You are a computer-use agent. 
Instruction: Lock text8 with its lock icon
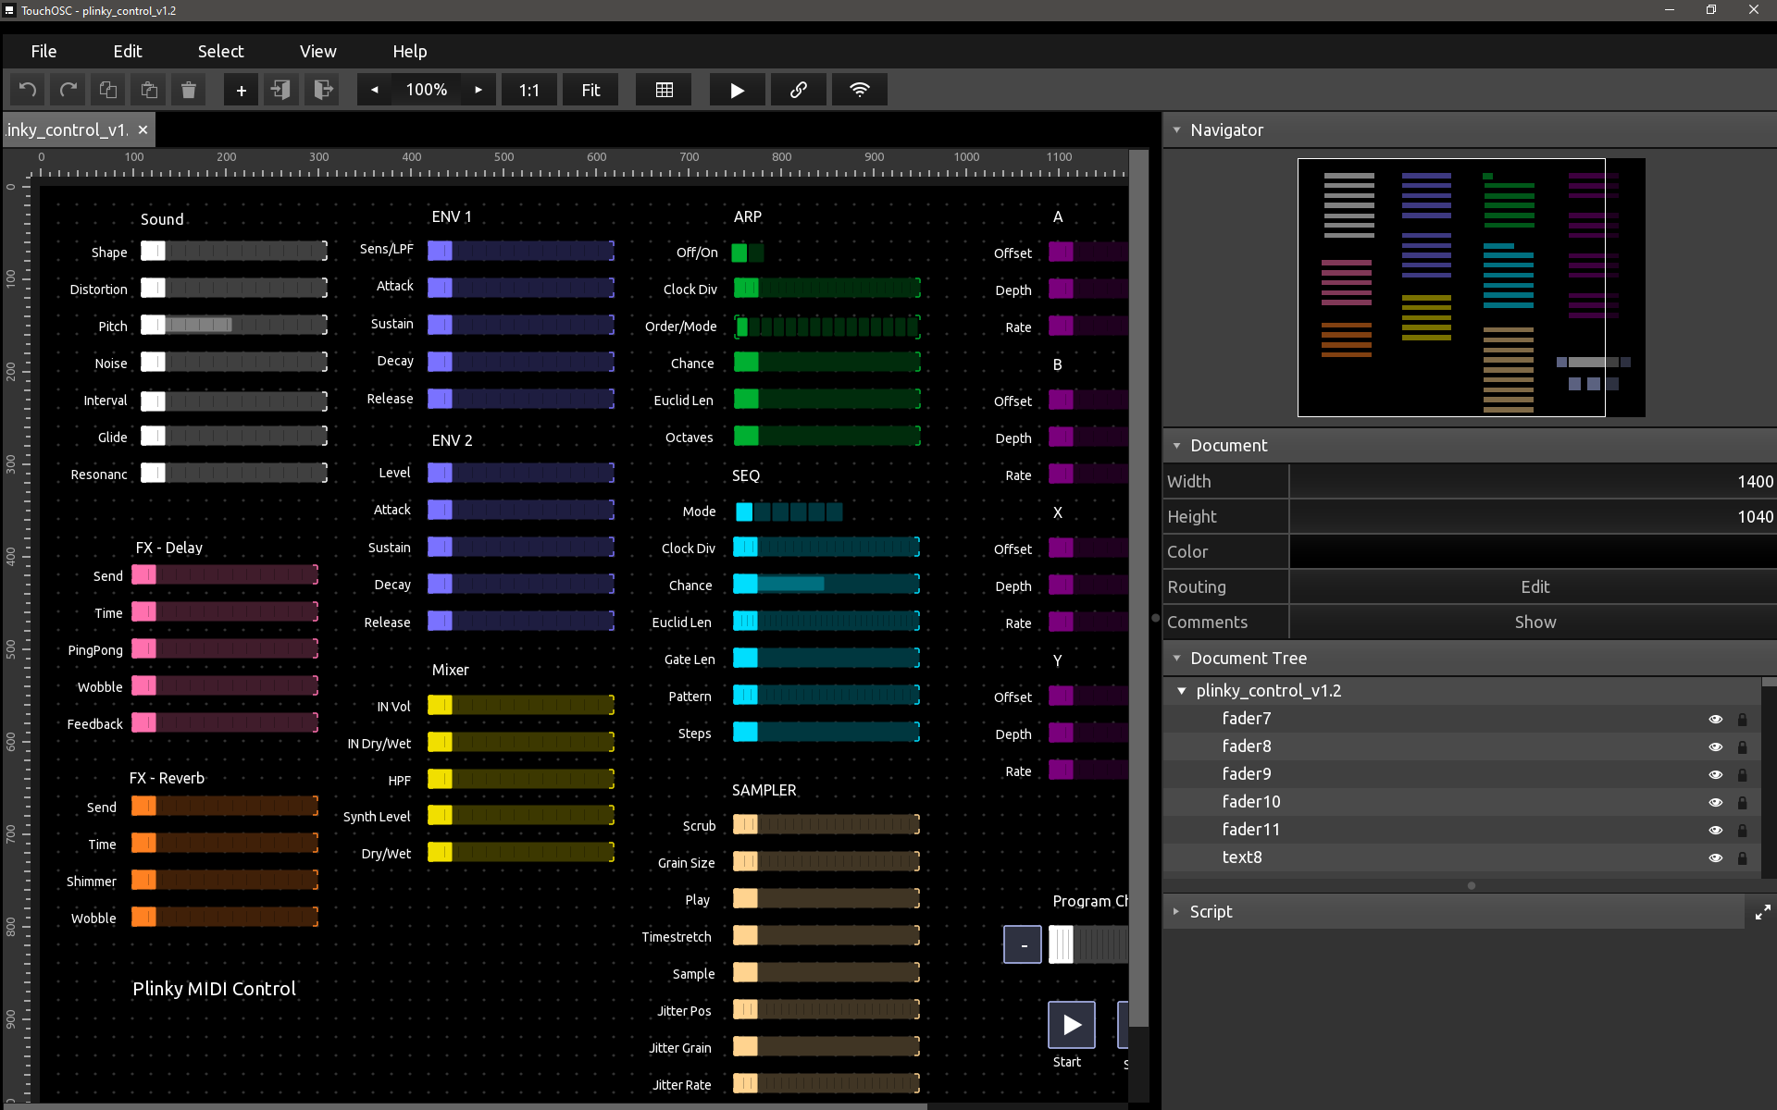tap(1742, 857)
